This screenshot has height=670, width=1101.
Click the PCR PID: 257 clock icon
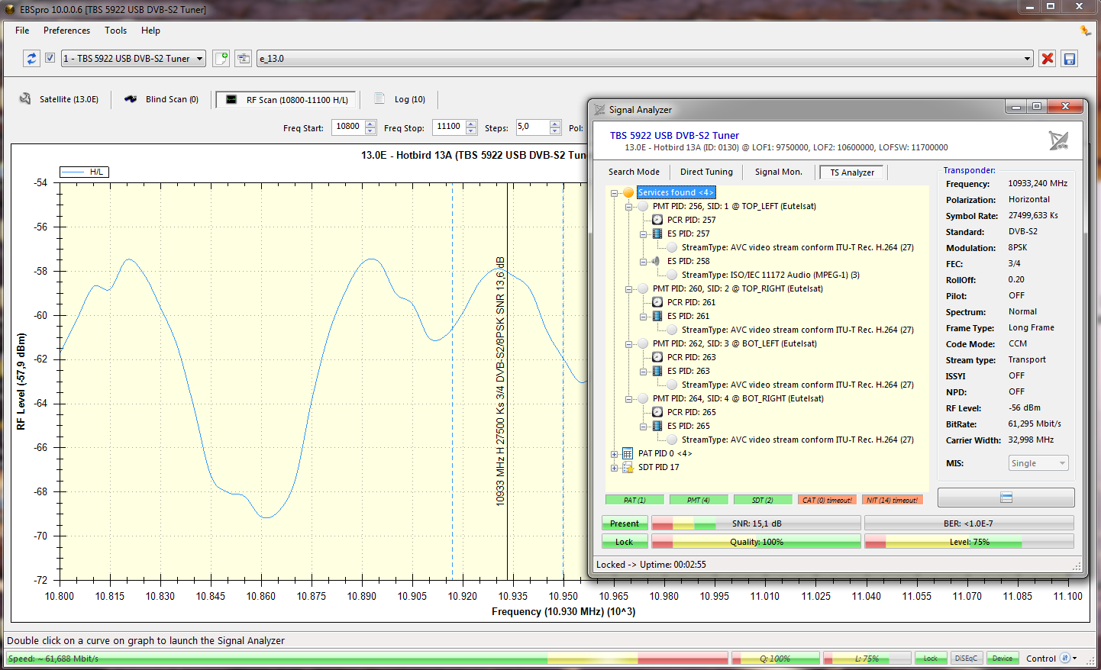point(657,220)
